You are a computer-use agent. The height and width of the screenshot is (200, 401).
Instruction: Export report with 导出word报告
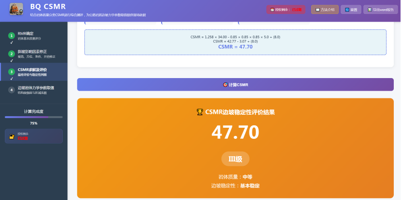381,10
